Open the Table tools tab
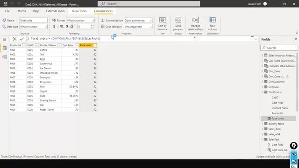This screenshot has height=168, width=299. coord(79,11)
